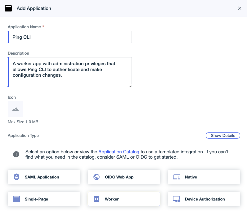Close the Add Application dialog
The image size is (247, 221).
tap(240, 8)
